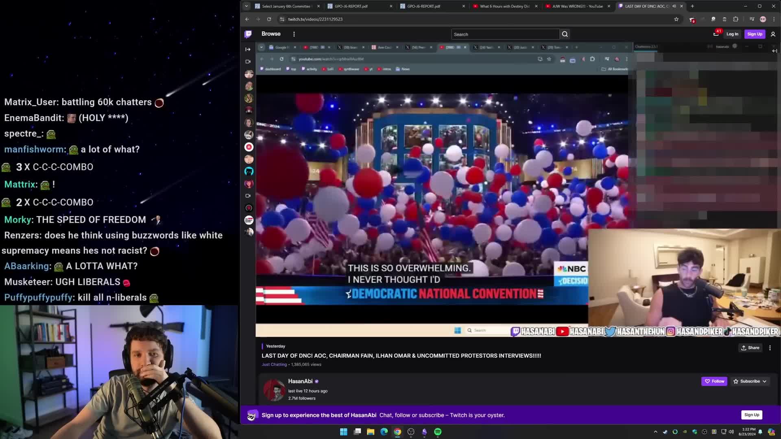
Task: Click the system clock showing 1:22 PM
Action: 747,432
